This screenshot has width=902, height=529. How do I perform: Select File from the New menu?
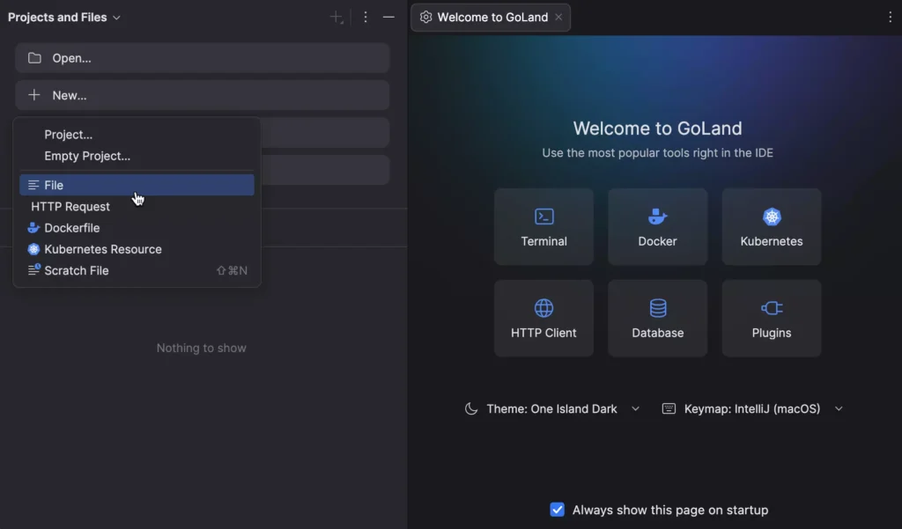53,185
